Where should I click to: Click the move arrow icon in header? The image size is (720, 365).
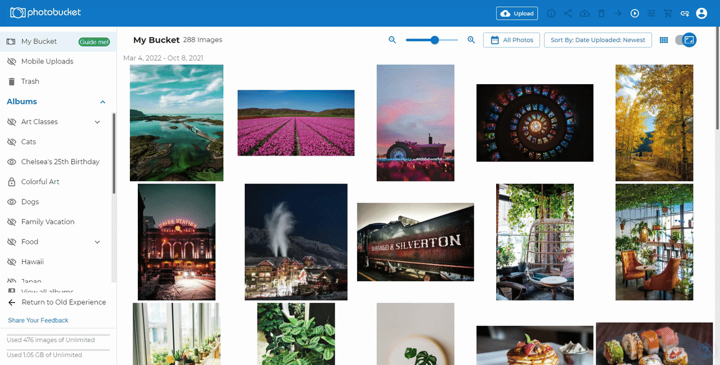[x=618, y=13]
